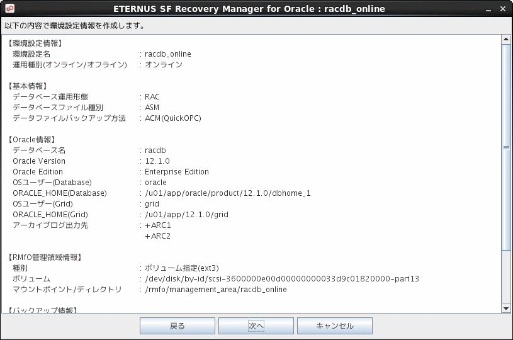Click the ETERNUS app icon in title bar

(9, 9)
